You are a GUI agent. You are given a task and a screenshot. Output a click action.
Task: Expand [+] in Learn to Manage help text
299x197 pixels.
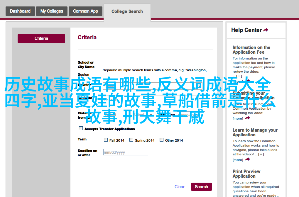coord(261,154)
